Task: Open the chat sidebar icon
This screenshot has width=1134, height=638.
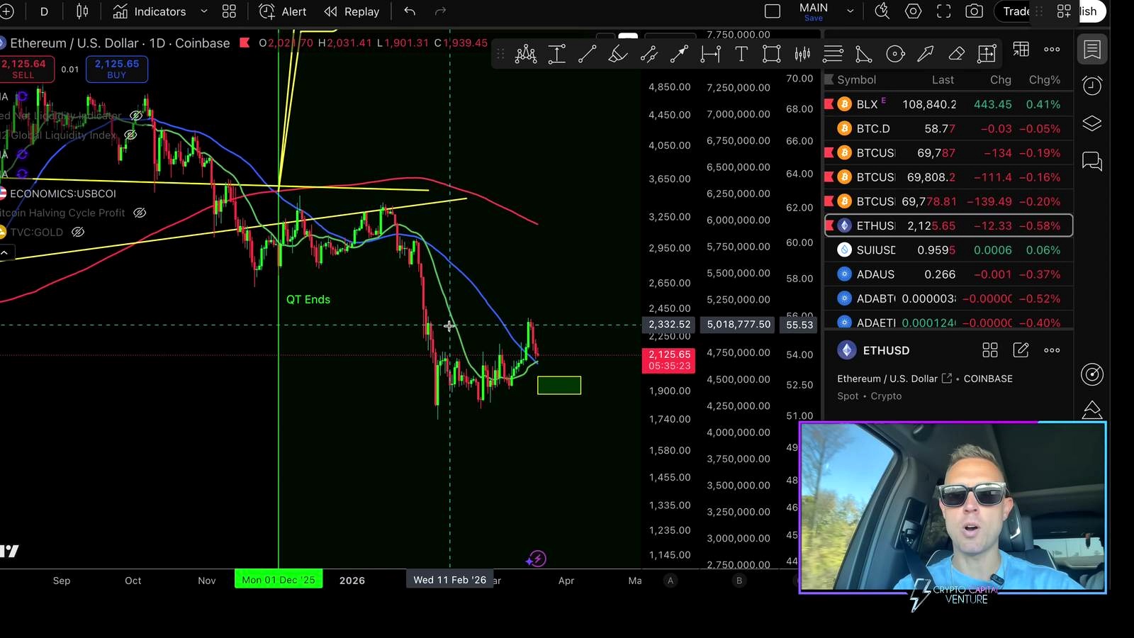Action: [1092, 162]
